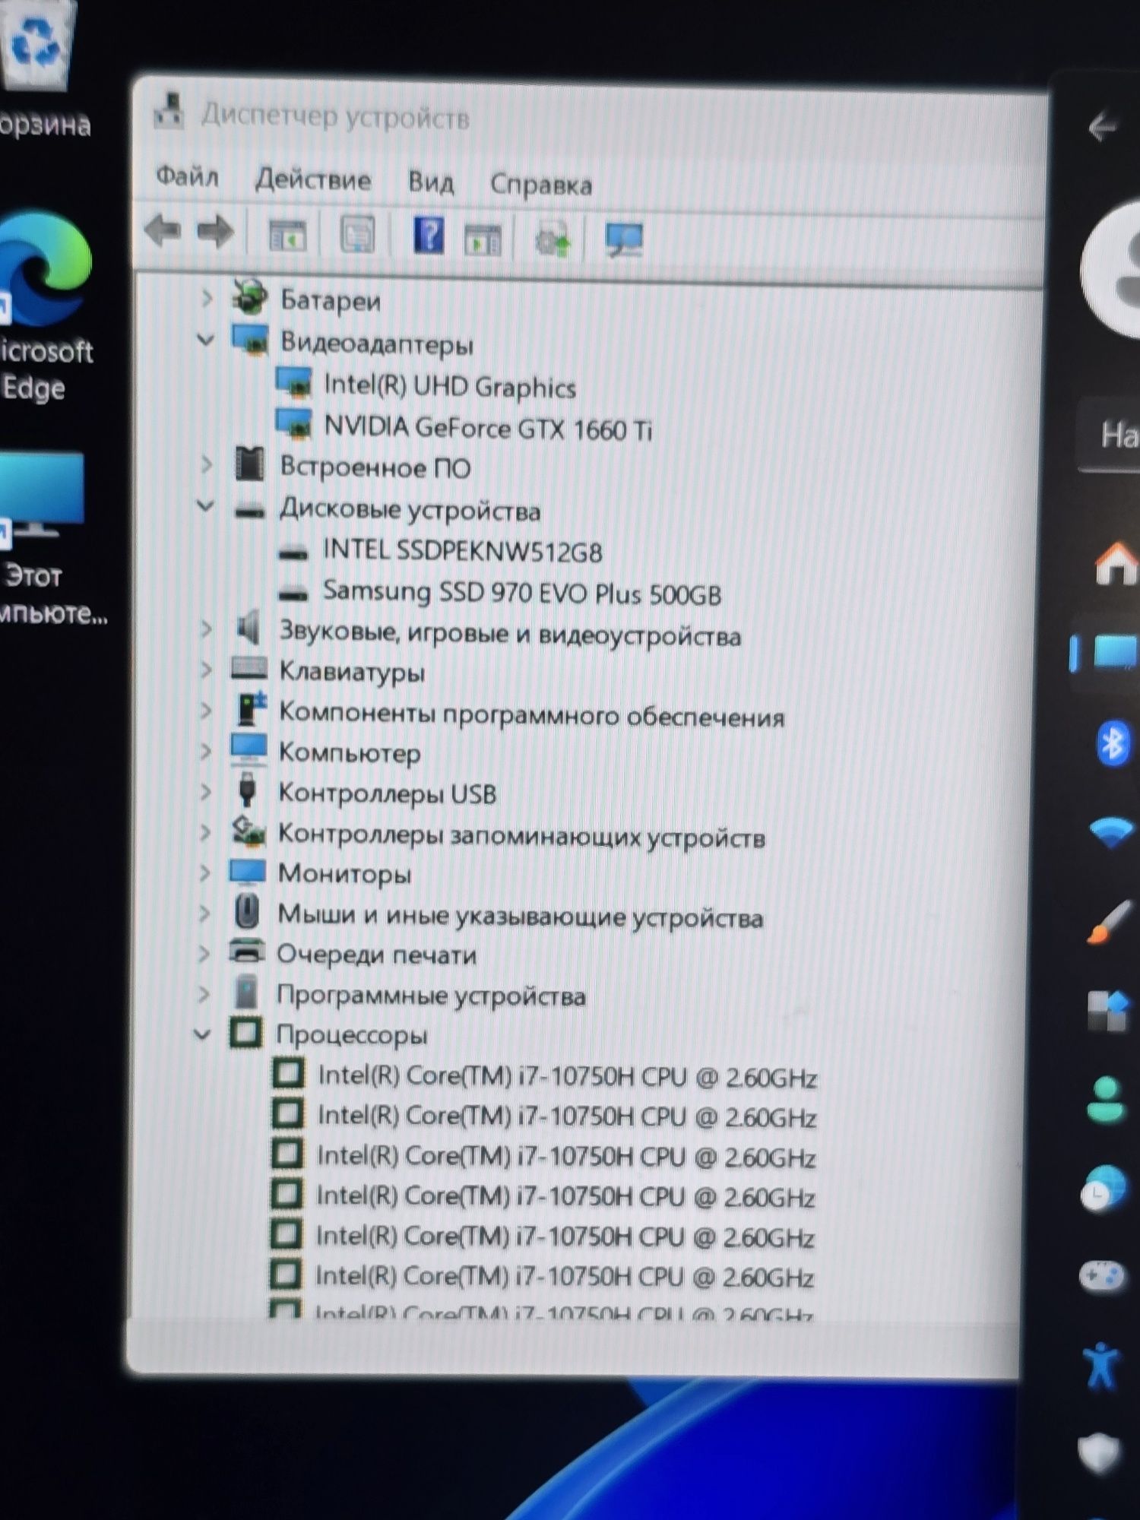Open the Privacy shield icon in Settings
The height and width of the screenshot is (1520, 1140).
pyautogui.click(x=1099, y=1453)
